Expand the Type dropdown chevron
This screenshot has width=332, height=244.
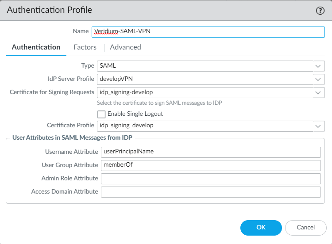(x=318, y=66)
